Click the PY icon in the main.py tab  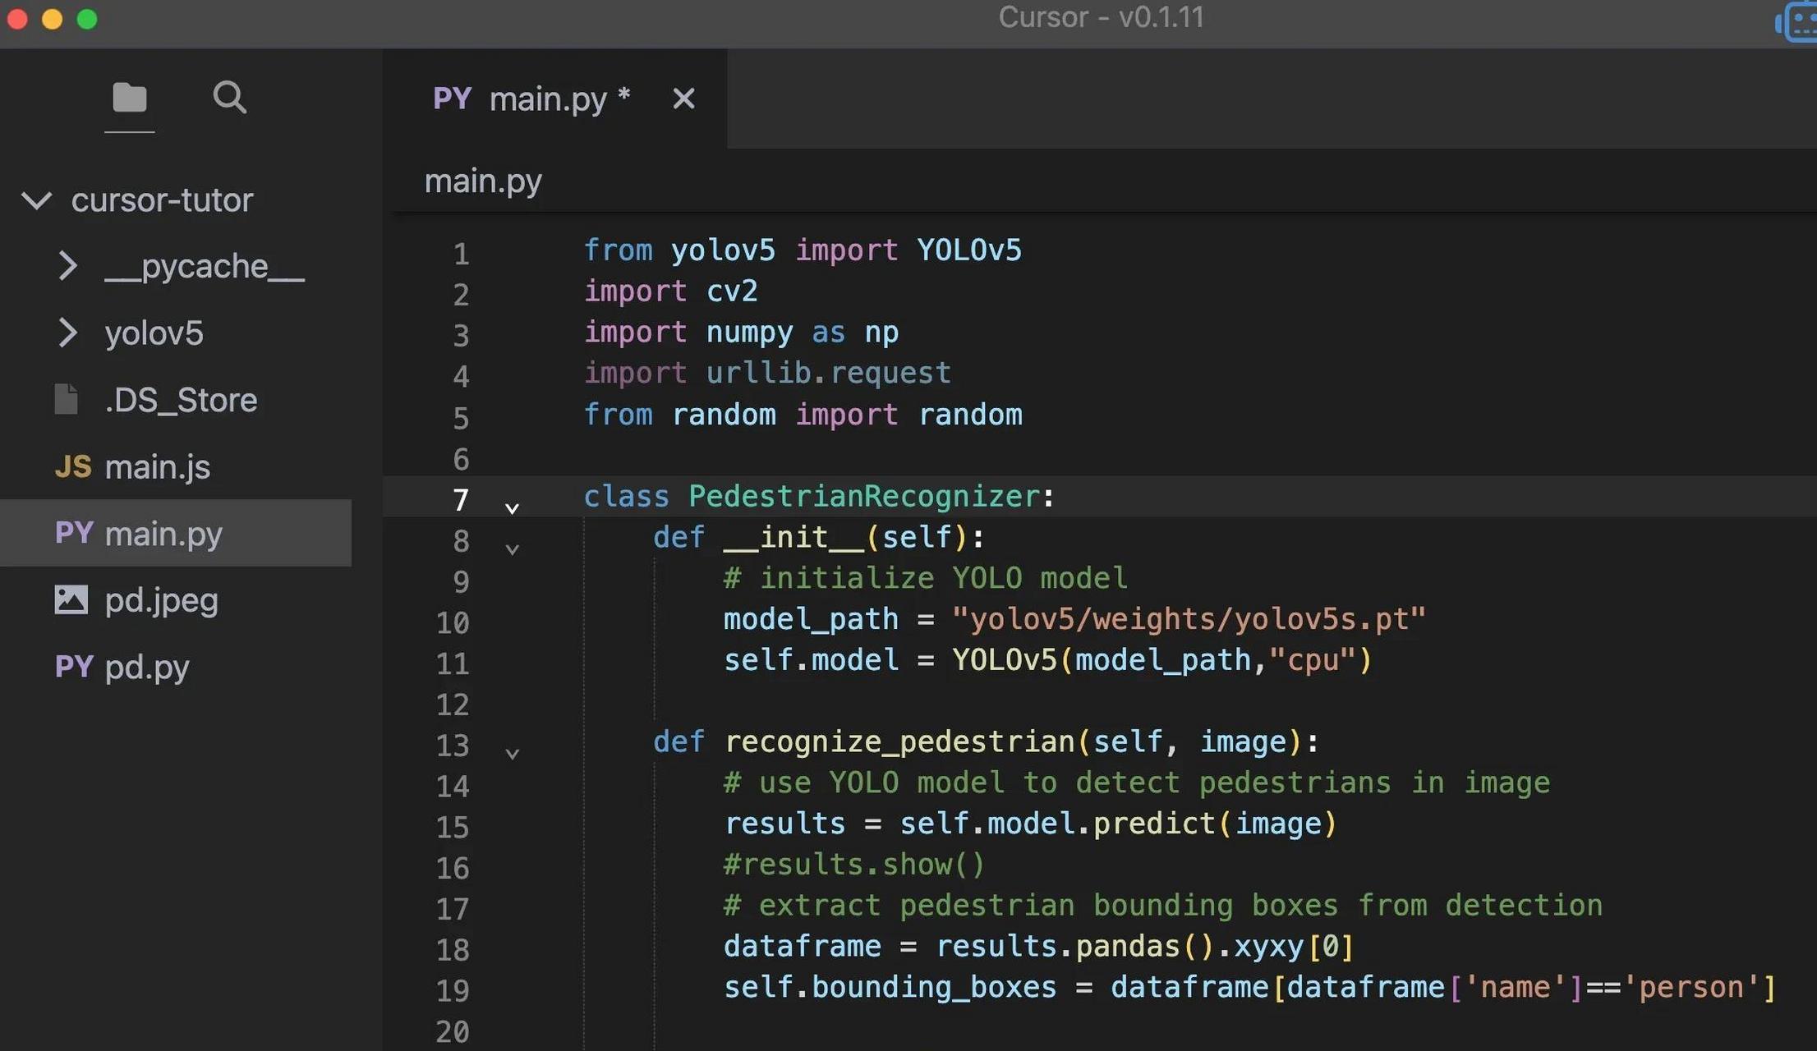pyautogui.click(x=452, y=99)
